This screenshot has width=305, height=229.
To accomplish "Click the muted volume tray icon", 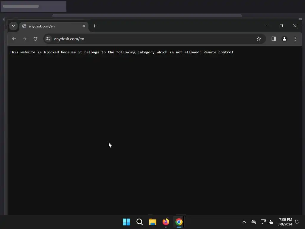I will [x=271, y=222].
